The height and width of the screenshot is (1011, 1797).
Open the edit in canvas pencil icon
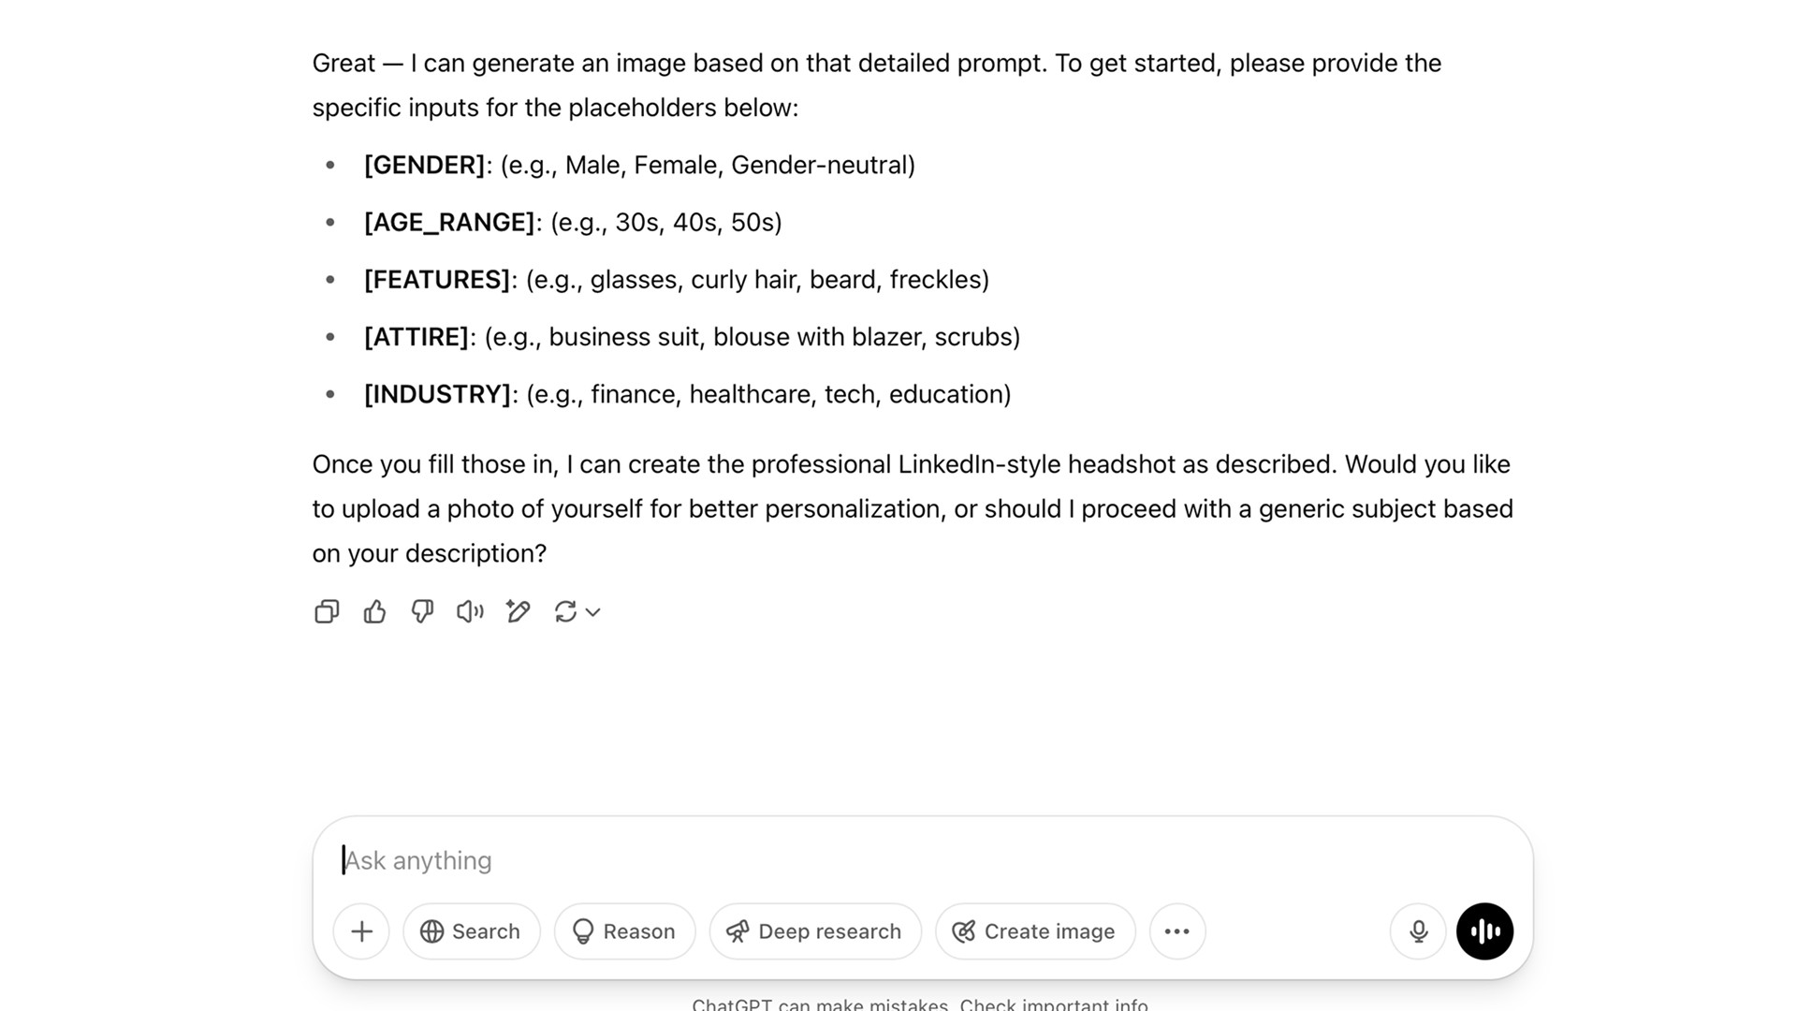click(x=518, y=612)
